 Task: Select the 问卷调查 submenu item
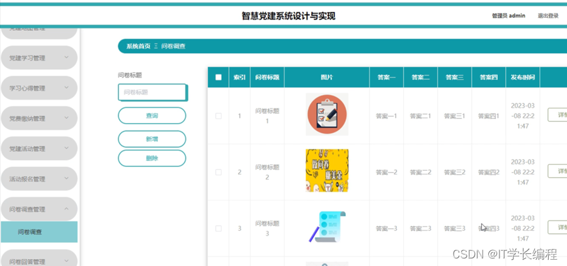(x=39, y=232)
